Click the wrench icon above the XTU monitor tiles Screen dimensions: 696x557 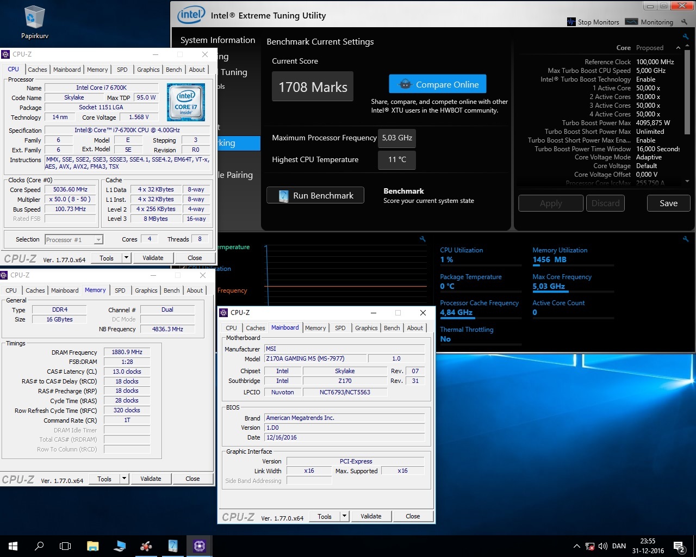686,239
